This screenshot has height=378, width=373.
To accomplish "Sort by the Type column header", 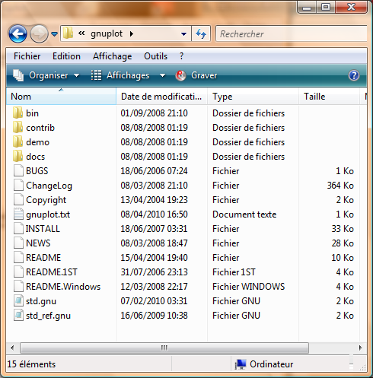I will pos(253,97).
